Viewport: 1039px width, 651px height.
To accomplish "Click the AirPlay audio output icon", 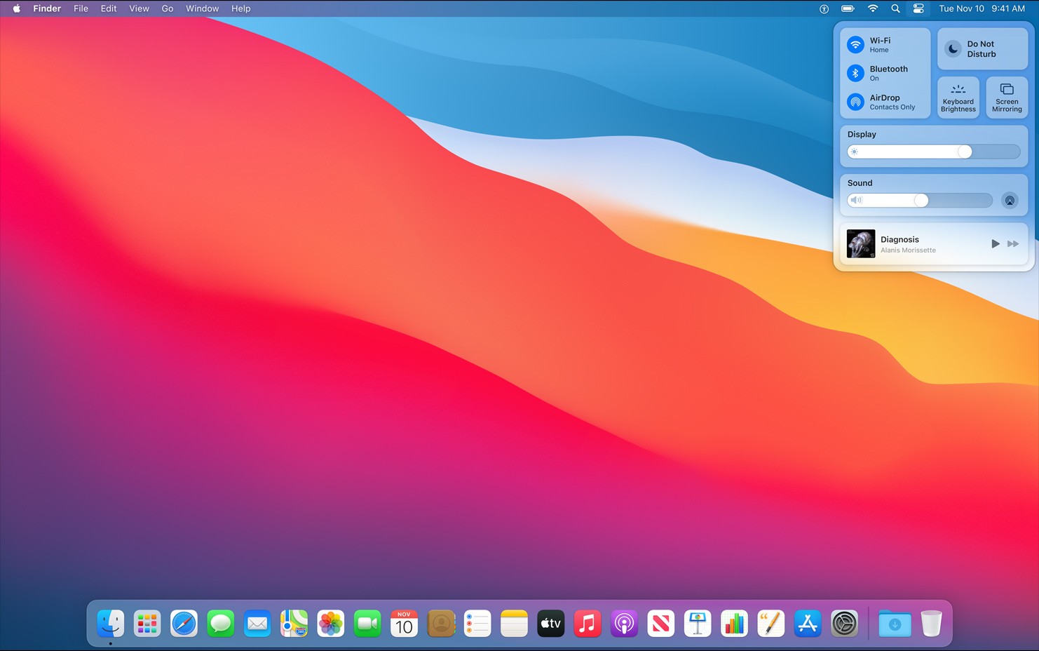I will tap(1010, 201).
